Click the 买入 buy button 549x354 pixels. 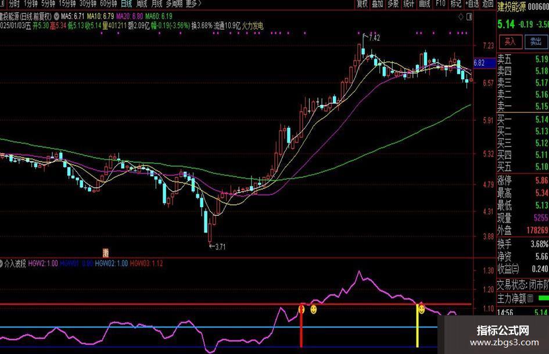tap(510, 42)
